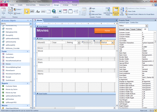The height and width of the screenshot is (112, 157).
Task: Open the Tab Order dialog
Action: click(x=122, y=11)
